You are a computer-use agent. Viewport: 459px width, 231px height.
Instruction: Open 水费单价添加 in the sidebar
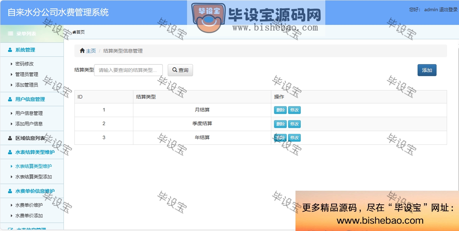(x=29, y=216)
